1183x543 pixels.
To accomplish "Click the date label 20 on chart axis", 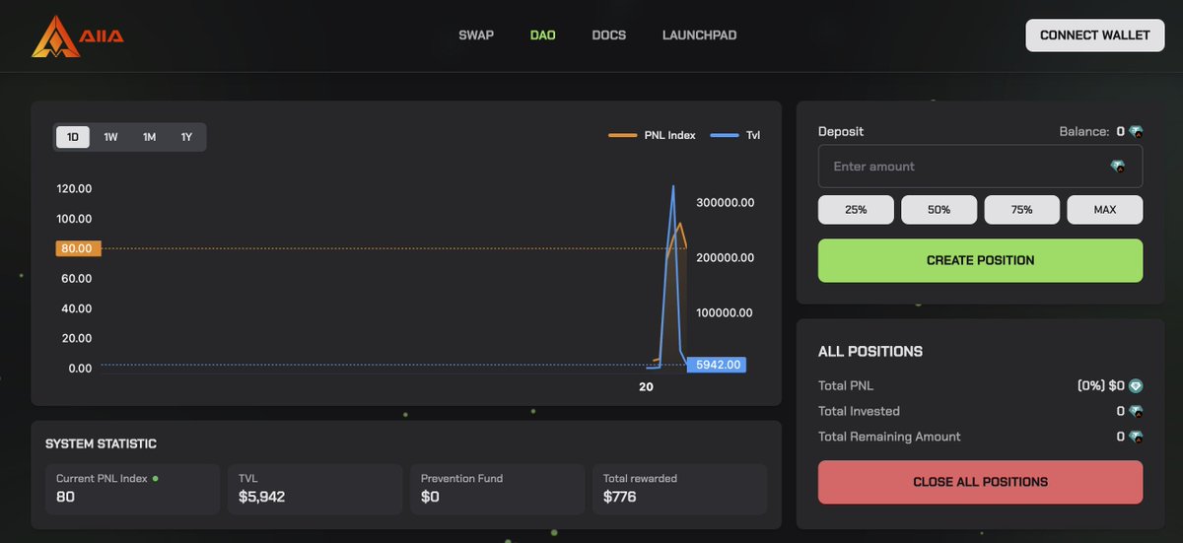I will (x=646, y=387).
